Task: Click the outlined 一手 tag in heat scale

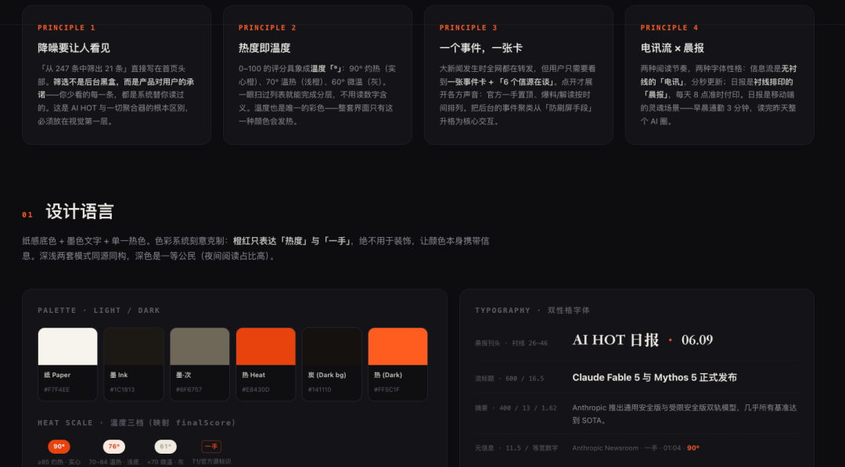Action: 211,447
